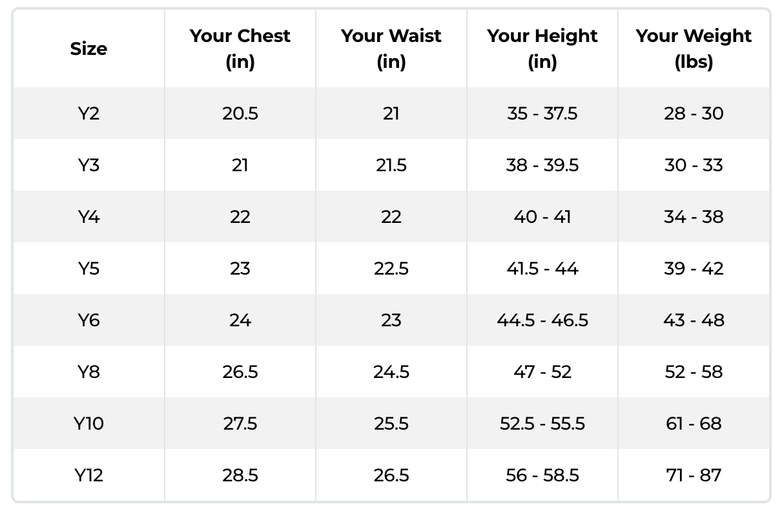Screen dimensions: 784x513
Task: Click the Y10 size label
Action: coord(88,424)
